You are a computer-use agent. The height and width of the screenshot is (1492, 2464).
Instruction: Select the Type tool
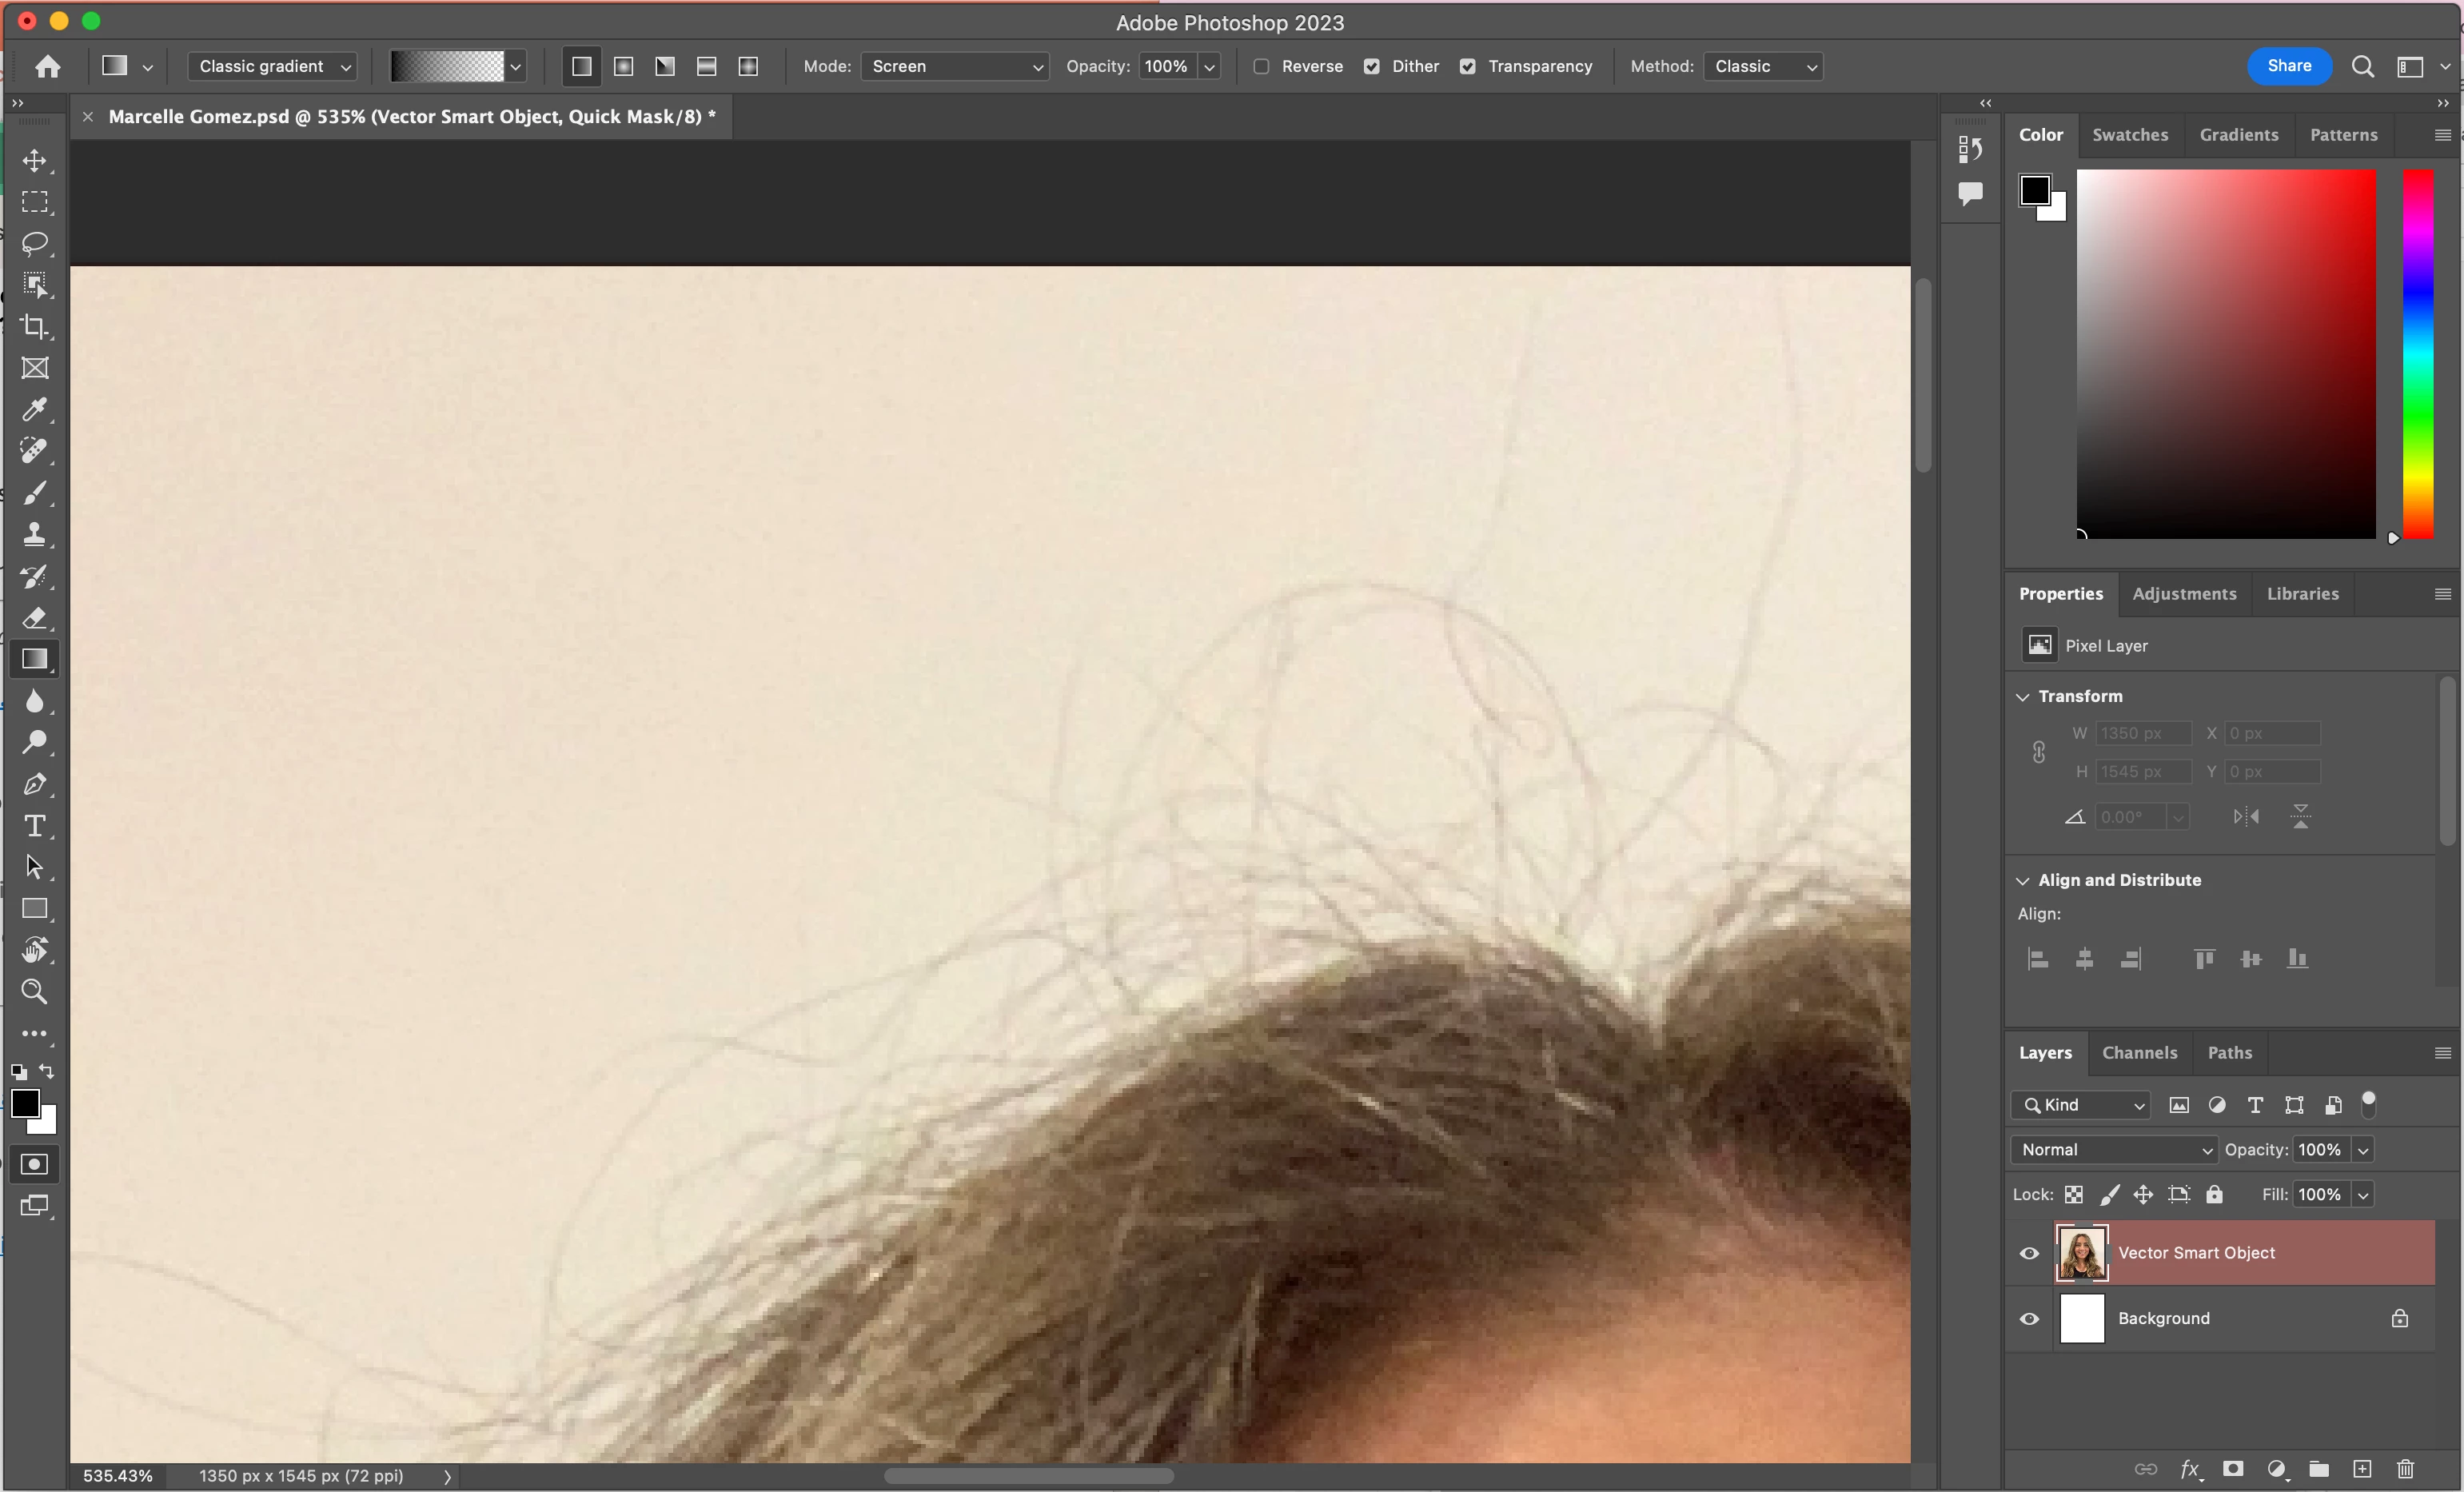35,826
